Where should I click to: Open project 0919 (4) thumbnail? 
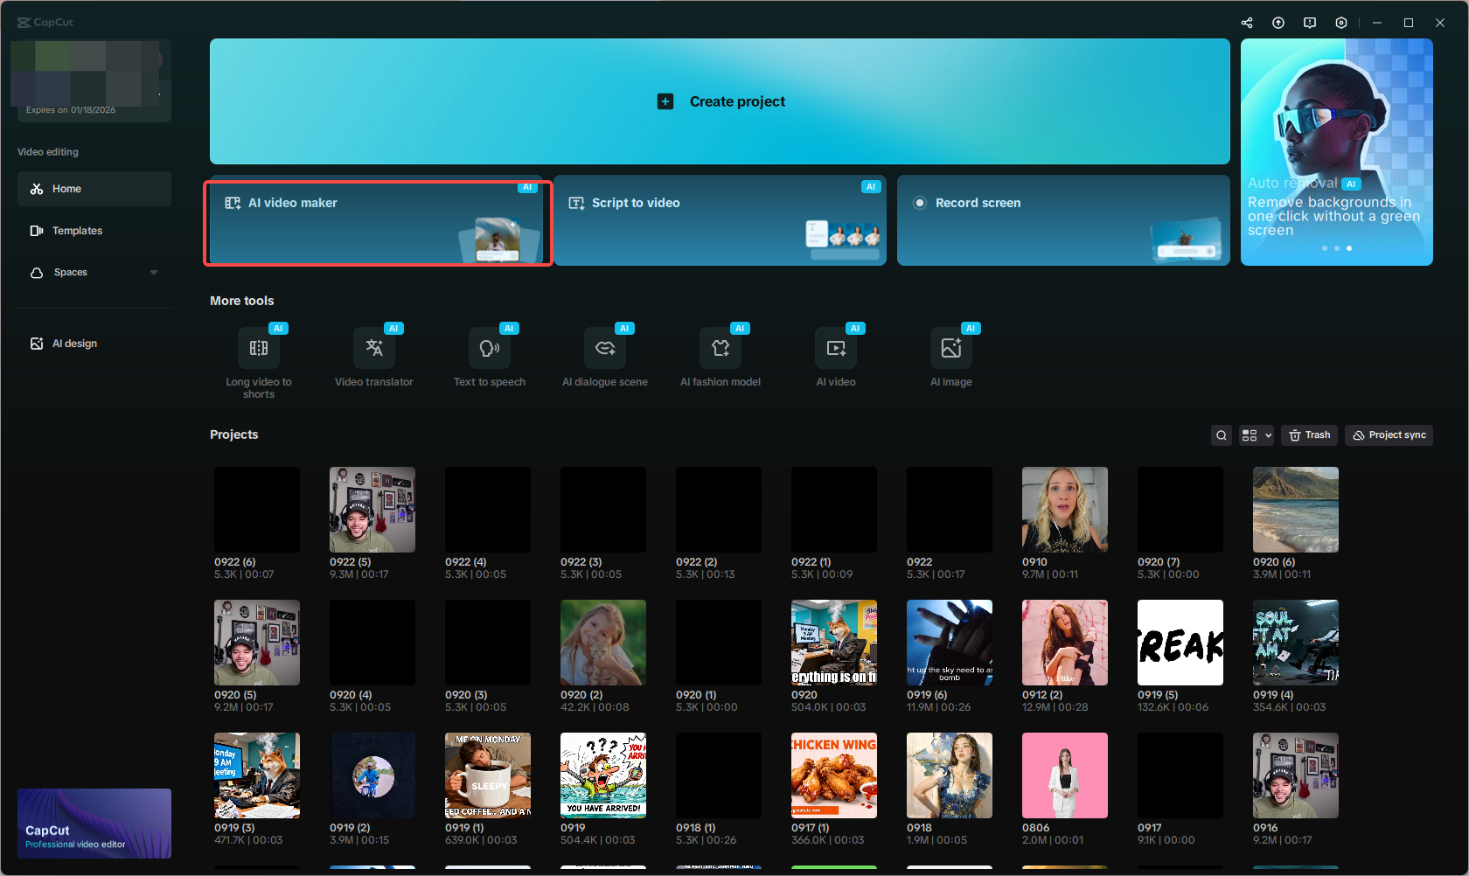coord(1296,643)
